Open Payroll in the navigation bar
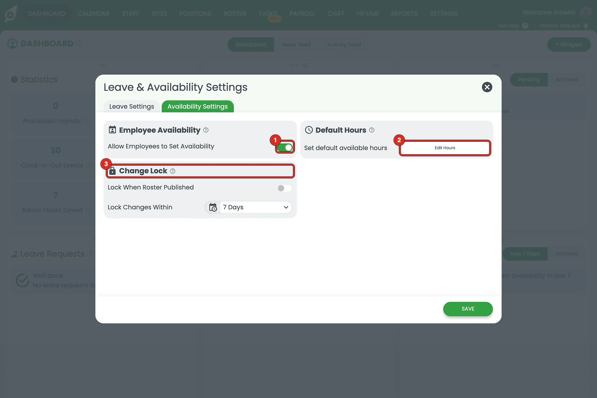This screenshot has height=398, width=597. pos(302,14)
